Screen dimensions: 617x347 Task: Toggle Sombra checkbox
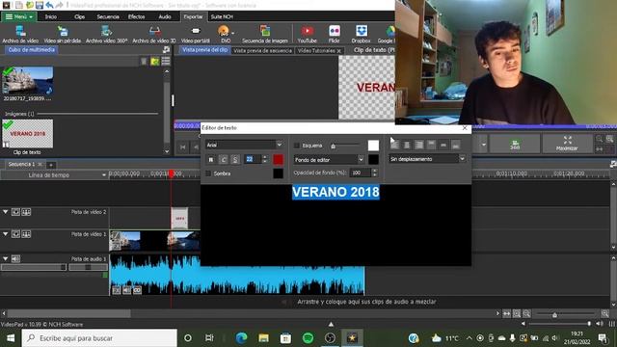[208, 173]
